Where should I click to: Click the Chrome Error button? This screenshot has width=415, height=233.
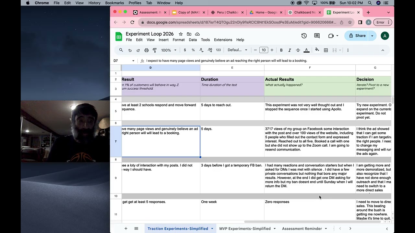pos(382,22)
